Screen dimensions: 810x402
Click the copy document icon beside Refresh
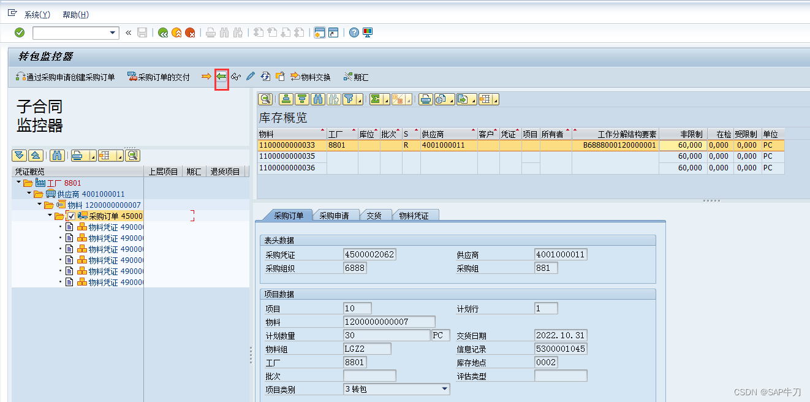(x=280, y=77)
